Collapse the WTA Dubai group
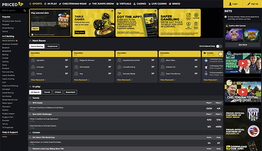262x151 pixels. click(30, 103)
